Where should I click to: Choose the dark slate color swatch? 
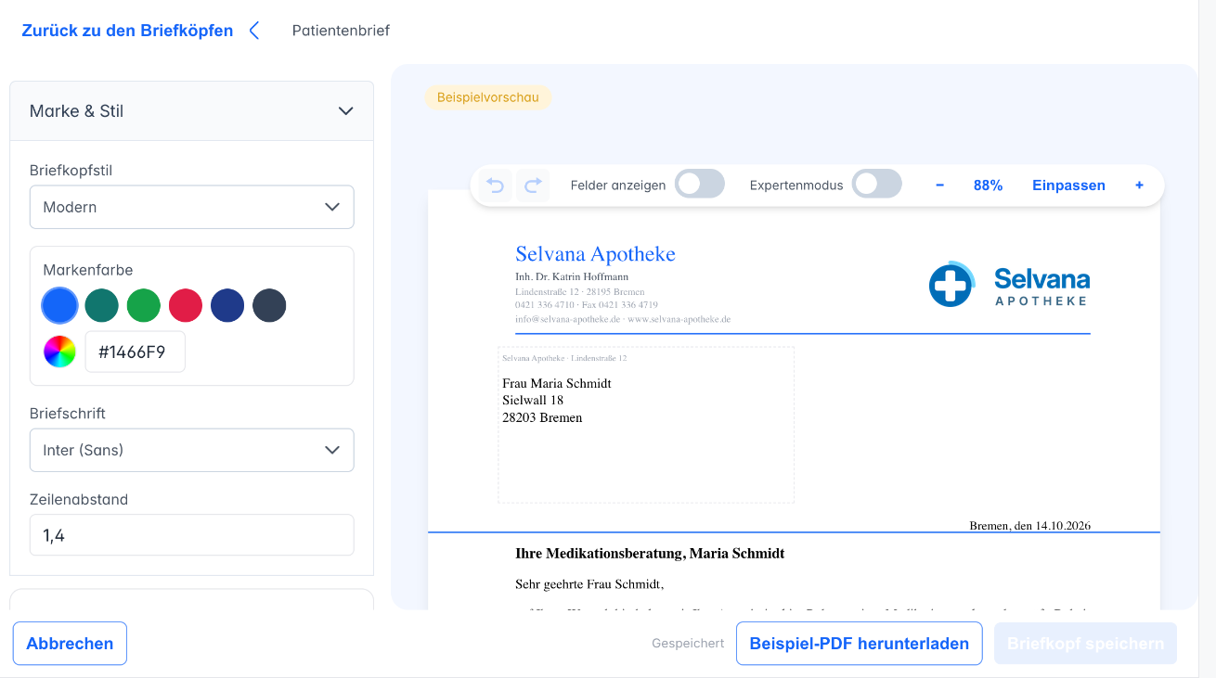click(269, 305)
